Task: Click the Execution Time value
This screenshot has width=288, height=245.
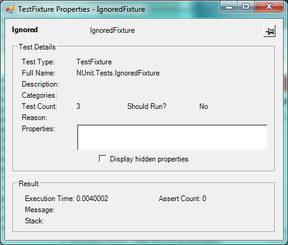Action: [x=92, y=199]
